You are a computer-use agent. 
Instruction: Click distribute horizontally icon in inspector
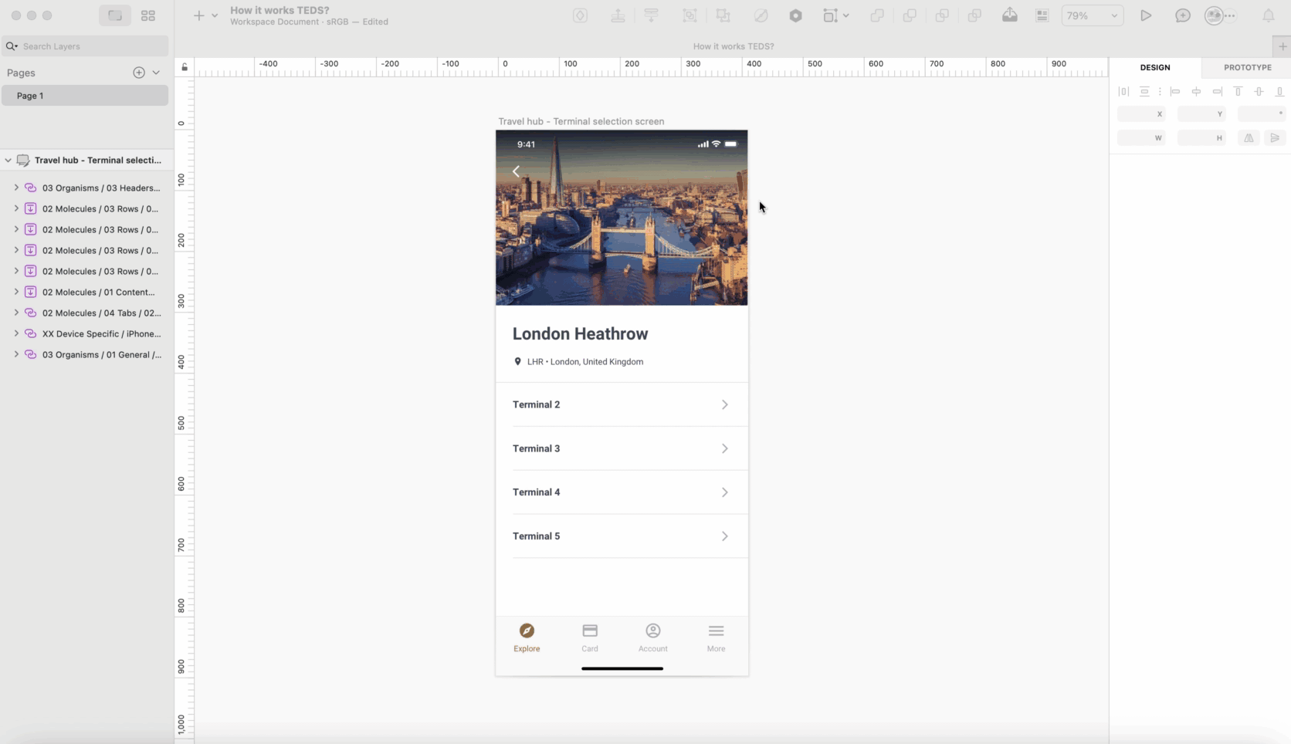pyautogui.click(x=1123, y=91)
